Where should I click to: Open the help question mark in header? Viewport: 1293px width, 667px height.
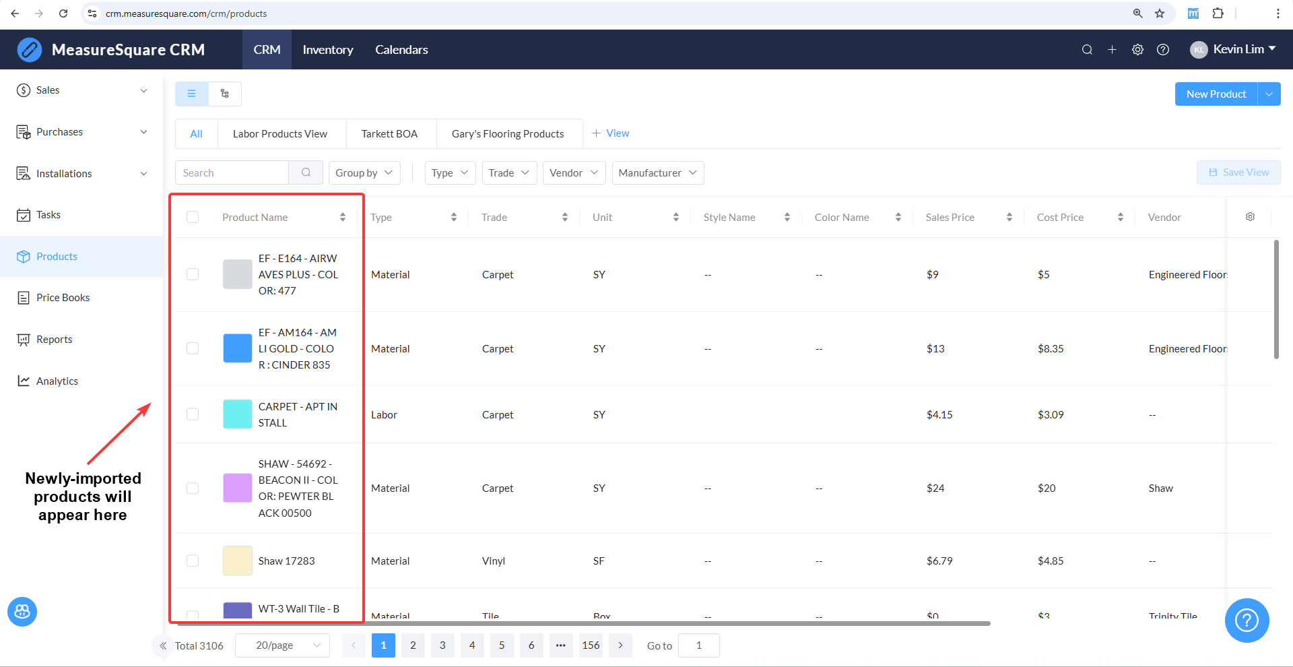1163,49
